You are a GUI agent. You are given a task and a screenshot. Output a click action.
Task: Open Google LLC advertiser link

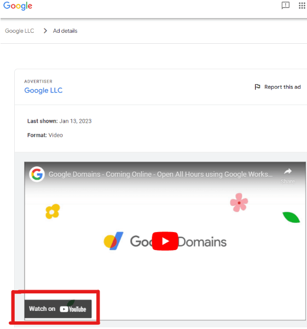[43, 90]
